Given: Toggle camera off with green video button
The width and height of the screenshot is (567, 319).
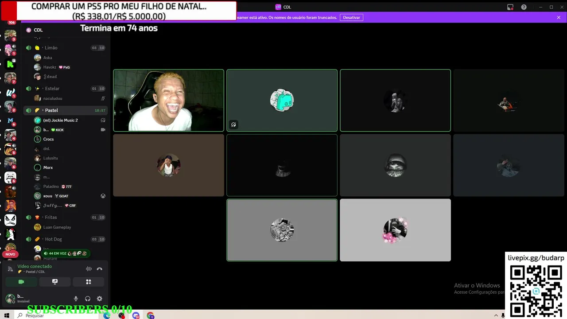Looking at the screenshot, I should point(21,282).
